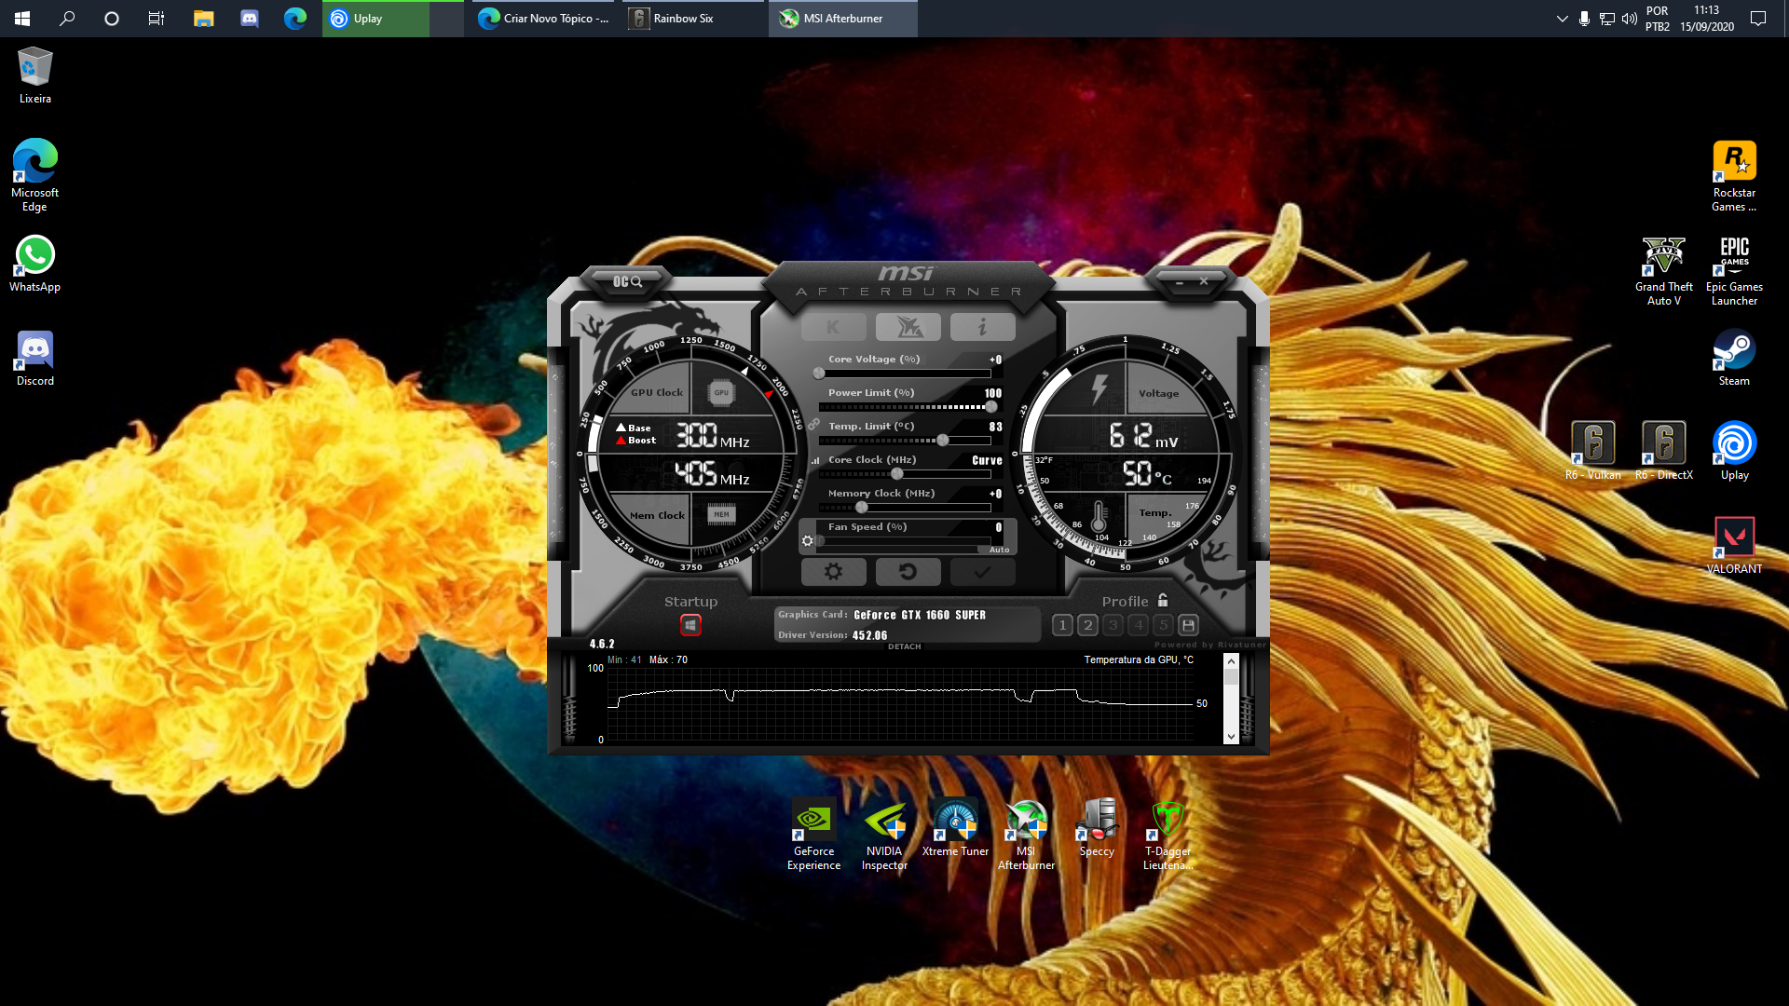The height and width of the screenshot is (1006, 1789).
Task: Open the R6 - DirectX shortcut
Action: tap(1663, 452)
